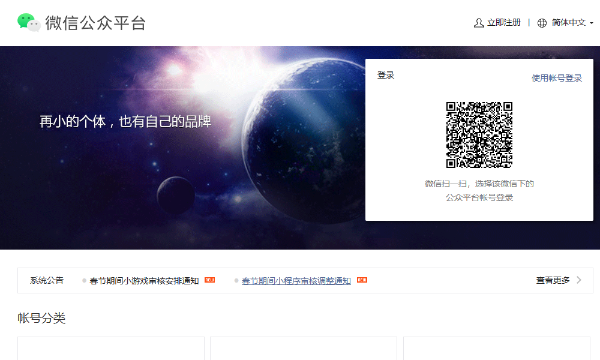600x360 pixels.
Task: Click the 系统公告 label
Action: tap(47, 280)
